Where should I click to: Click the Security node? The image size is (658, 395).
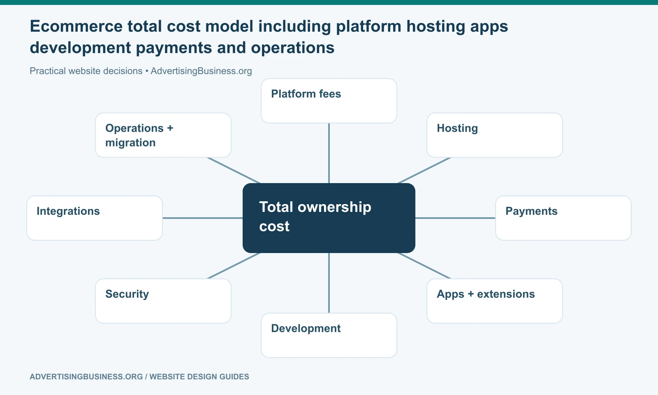[x=163, y=301]
